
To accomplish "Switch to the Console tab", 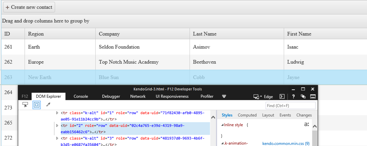I will (81, 96).
